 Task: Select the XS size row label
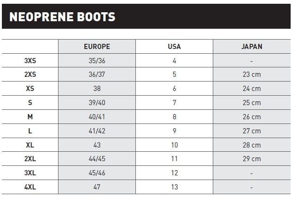30,89
